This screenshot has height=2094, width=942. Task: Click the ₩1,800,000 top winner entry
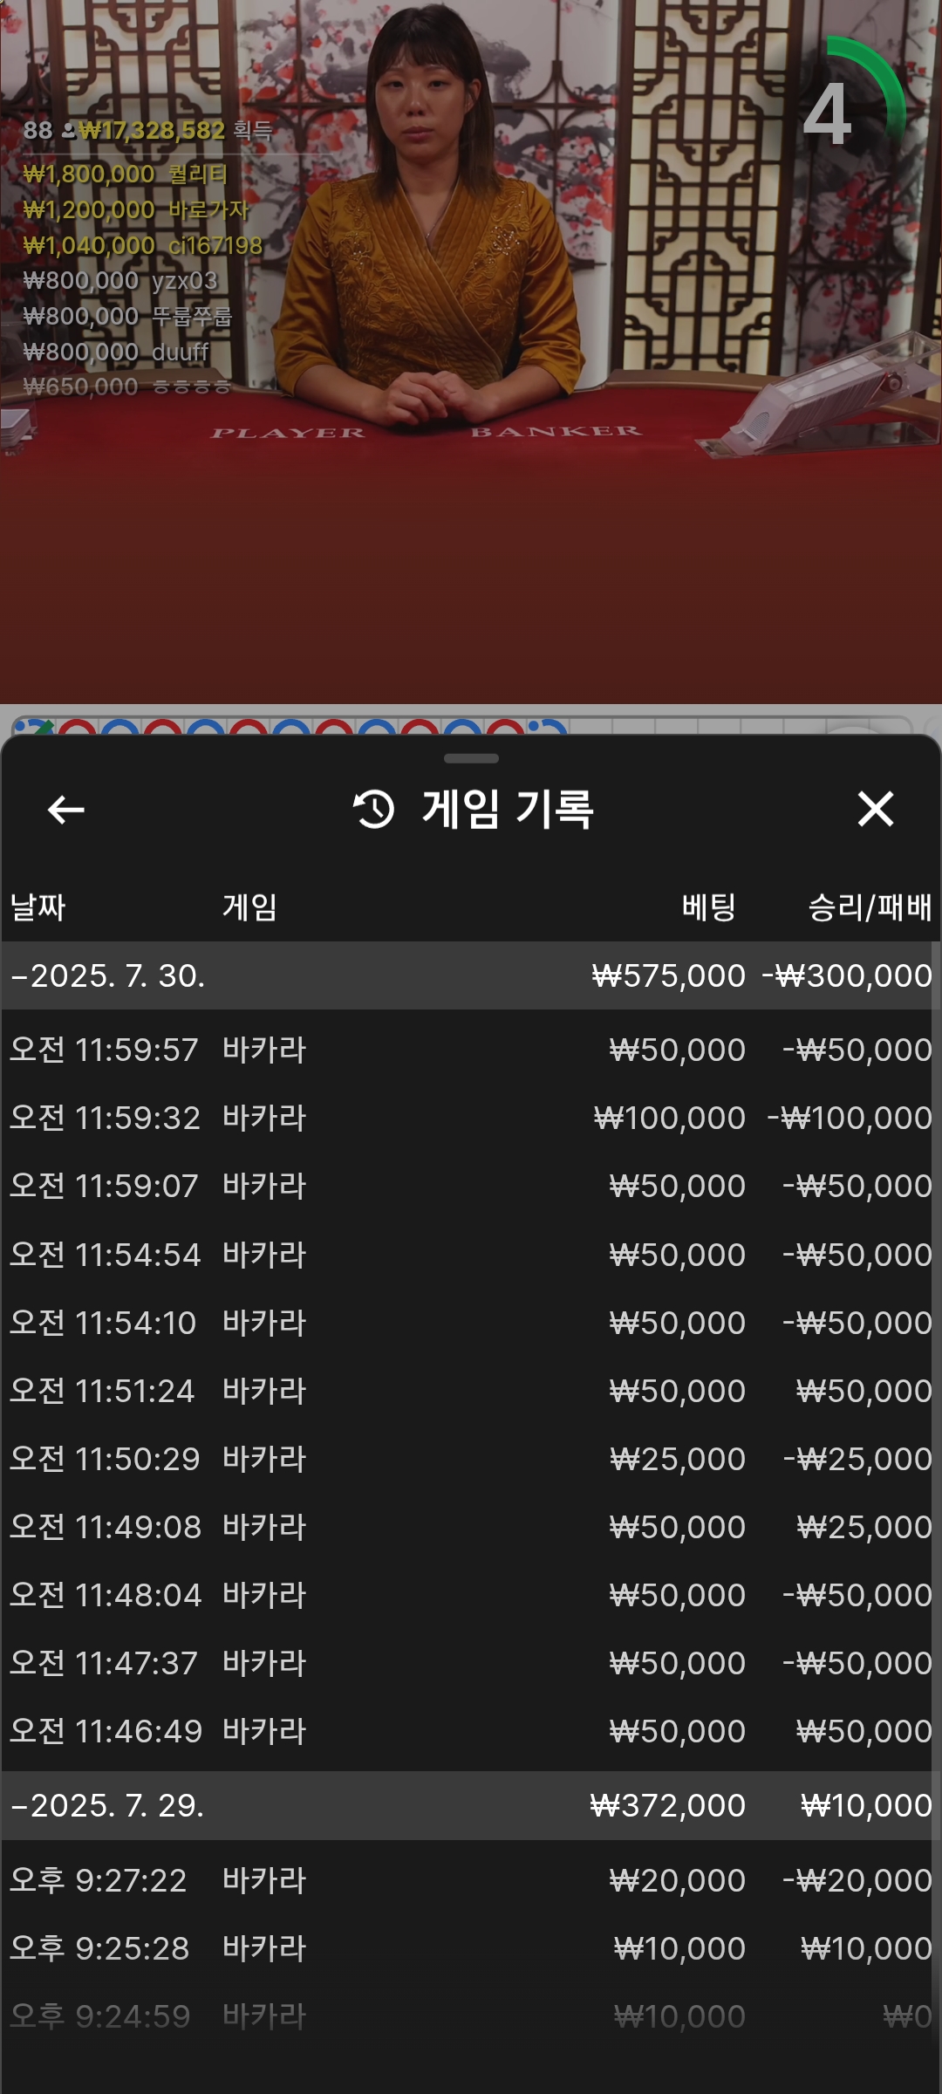tap(125, 174)
